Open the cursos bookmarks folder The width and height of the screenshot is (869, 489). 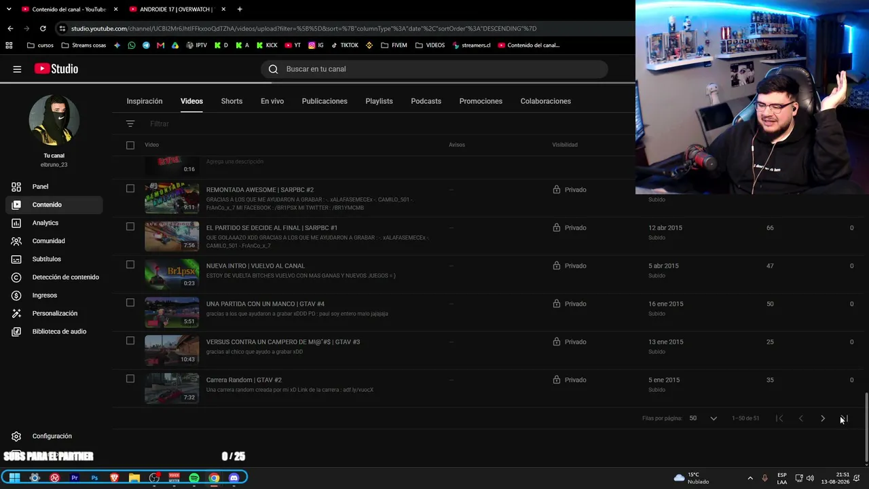40,46
